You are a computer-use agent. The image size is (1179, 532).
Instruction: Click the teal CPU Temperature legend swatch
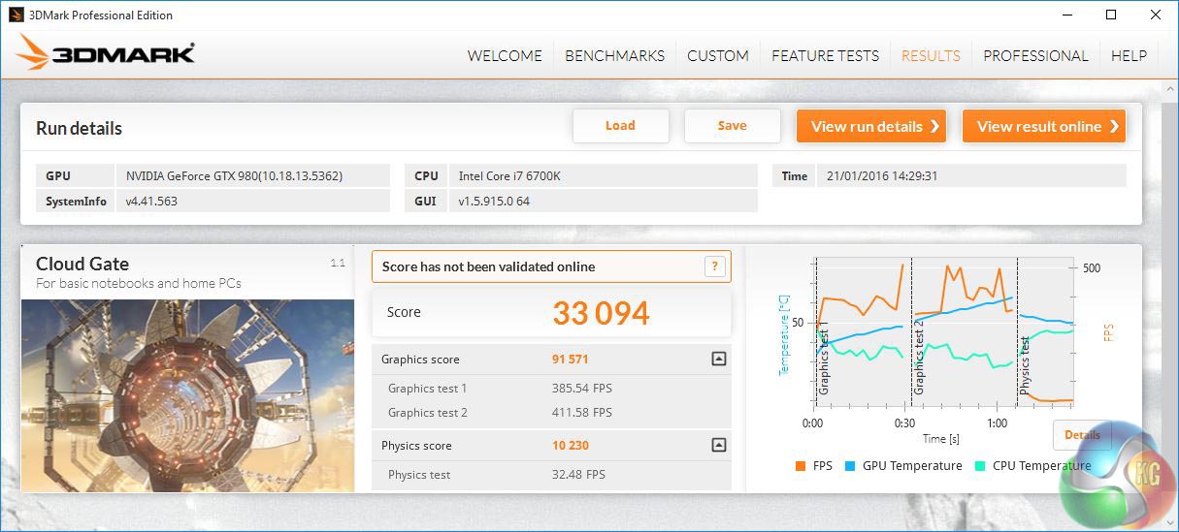(980, 466)
